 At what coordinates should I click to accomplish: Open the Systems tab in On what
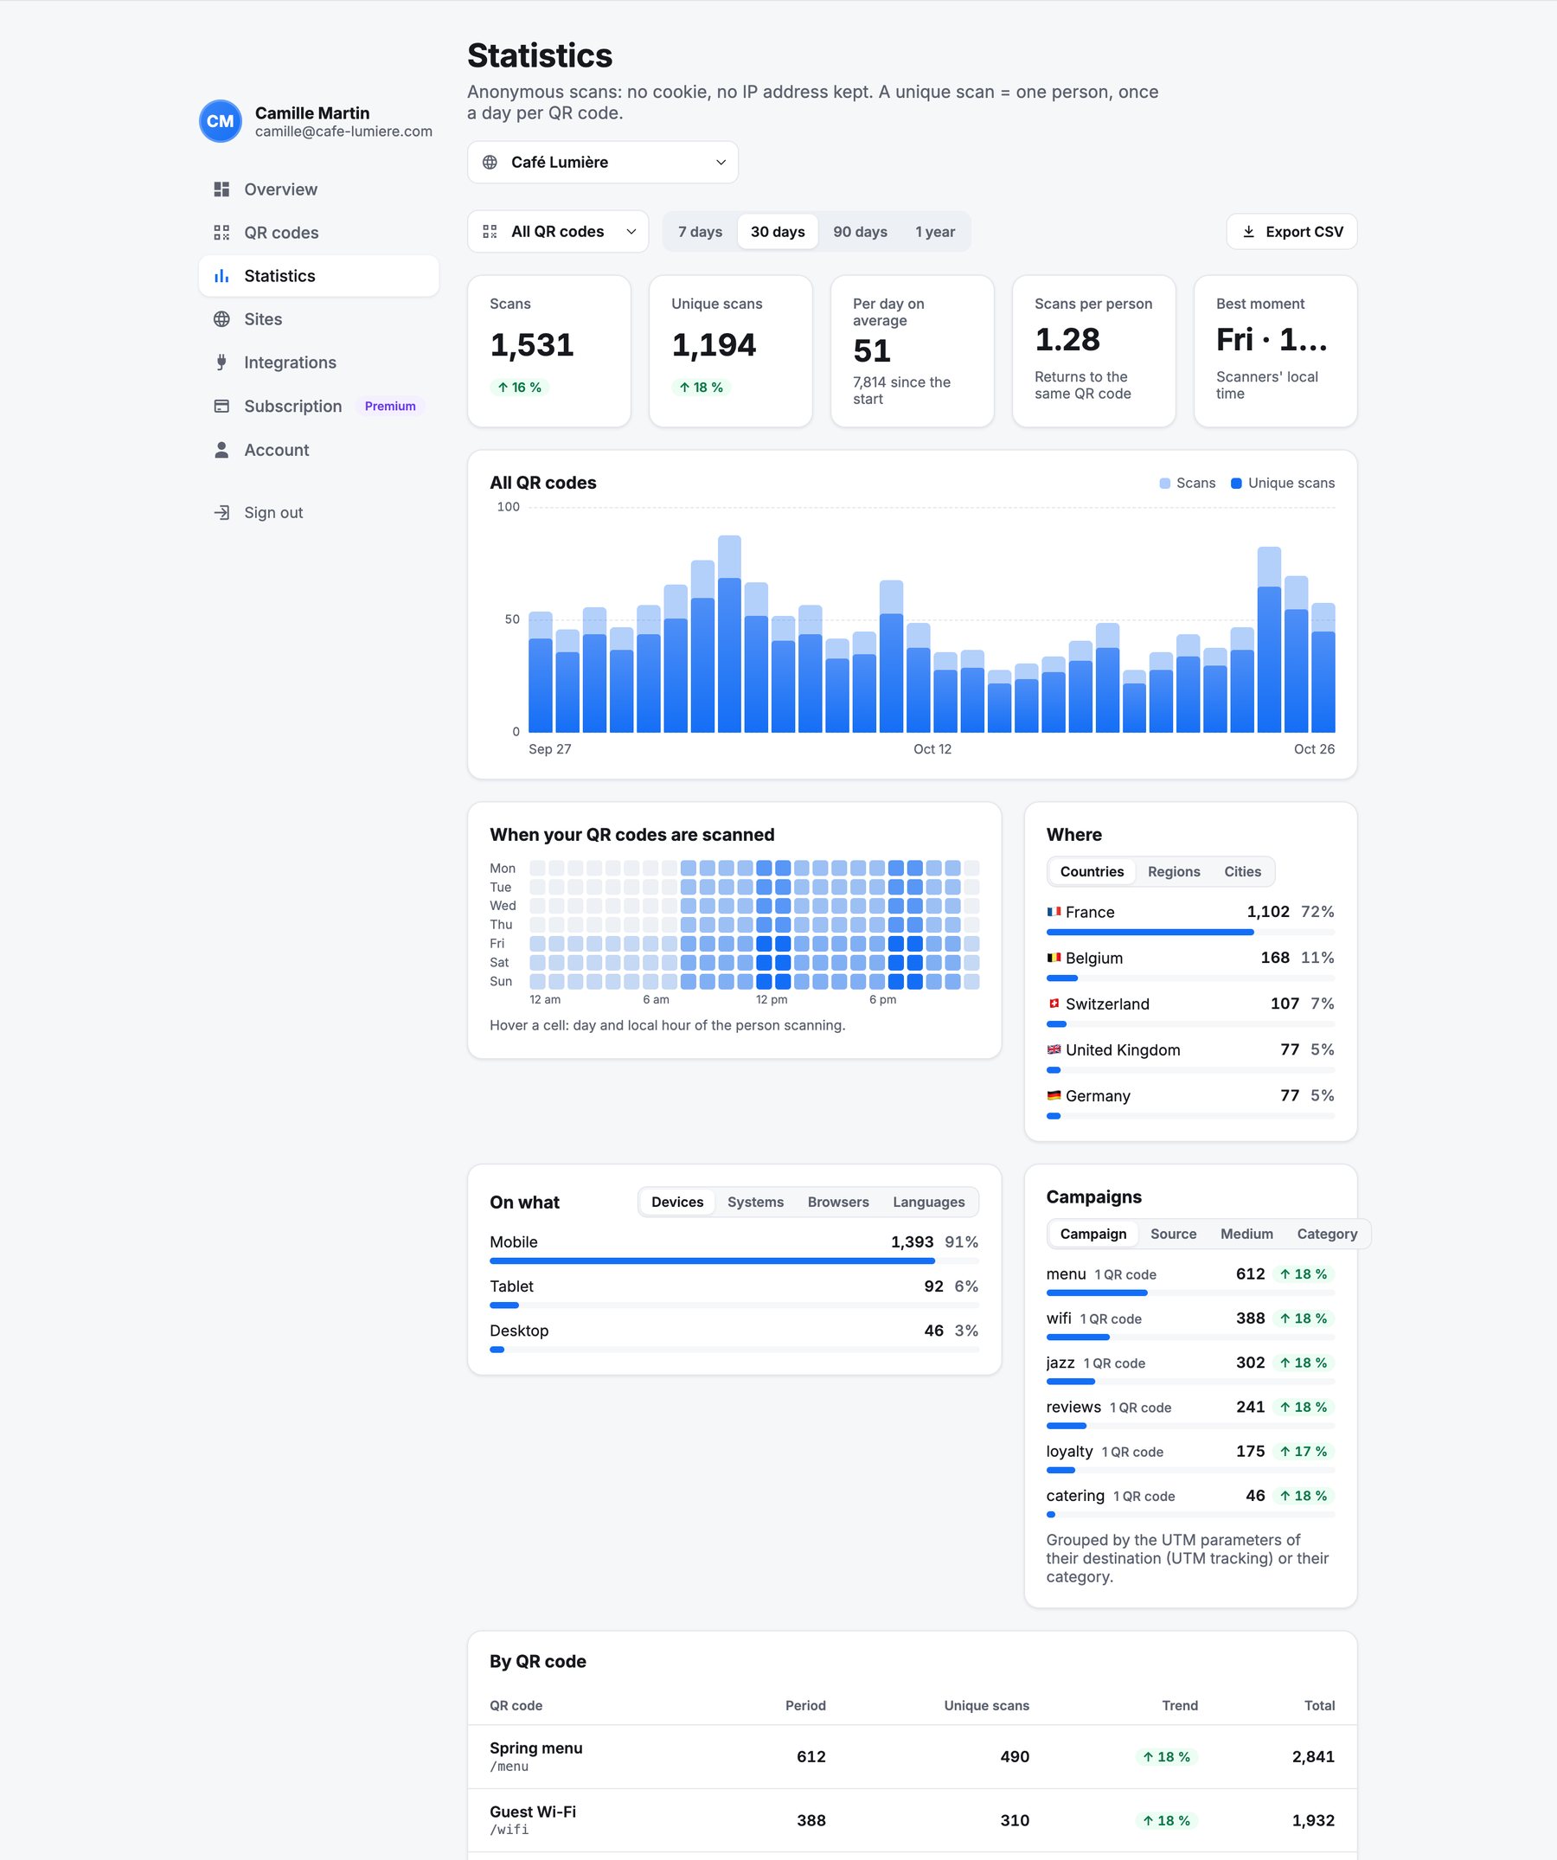coord(755,1202)
